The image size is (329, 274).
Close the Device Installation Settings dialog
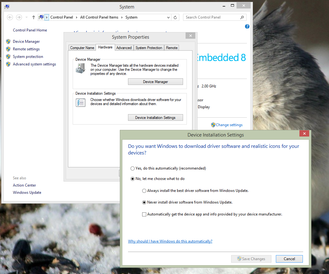304,133
